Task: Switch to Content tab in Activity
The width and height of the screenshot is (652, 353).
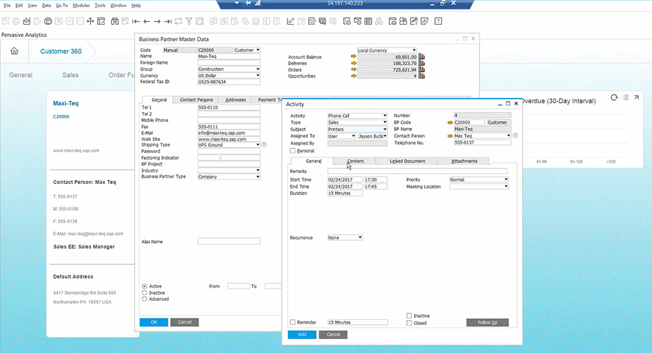Action: coord(355,161)
